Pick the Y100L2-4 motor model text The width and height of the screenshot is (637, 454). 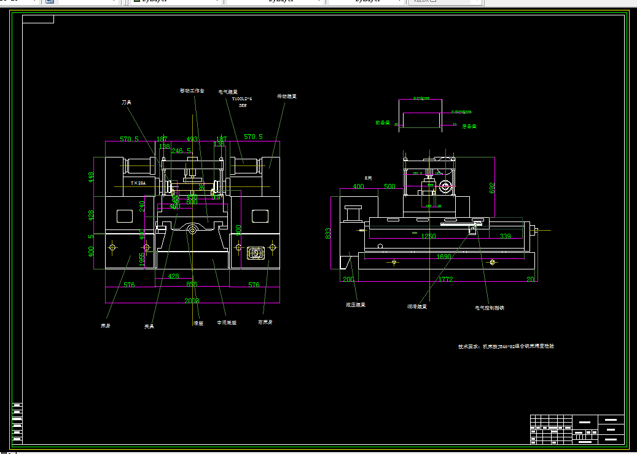point(242,99)
